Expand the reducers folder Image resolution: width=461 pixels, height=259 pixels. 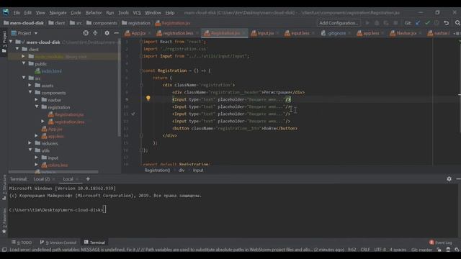30,143
